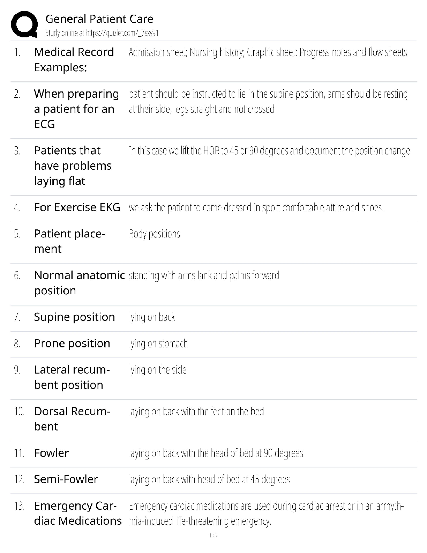The height and width of the screenshot is (553, 427).
Task: Open the quizlet.com study link
Action: pyautogui.click(x=102, y=33)
